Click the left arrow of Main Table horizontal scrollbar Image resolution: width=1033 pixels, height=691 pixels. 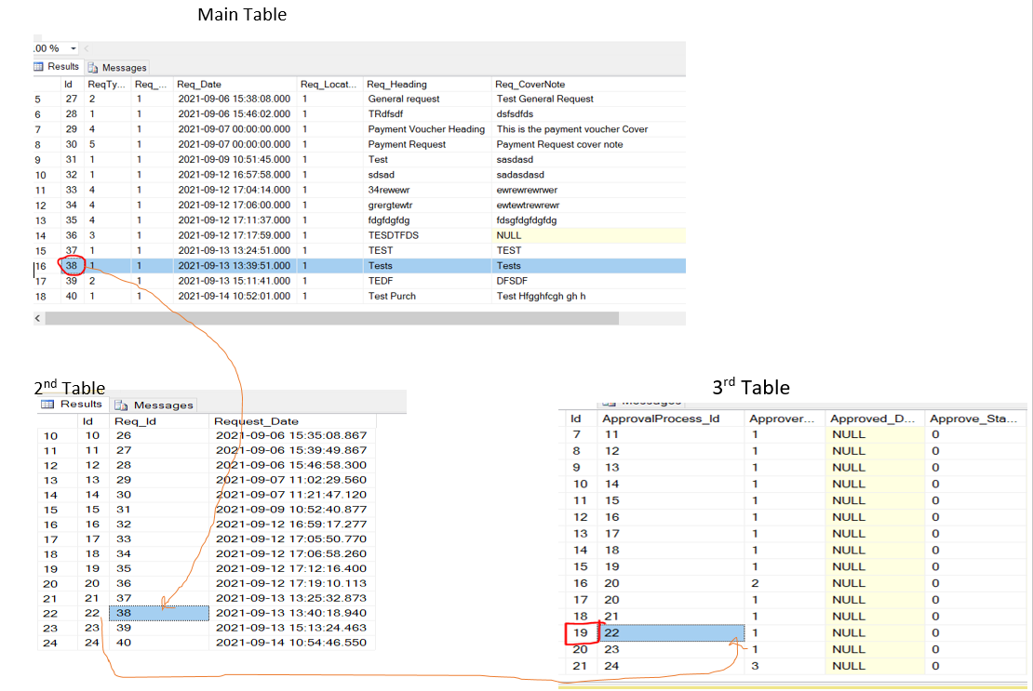[x=37, y=318]
